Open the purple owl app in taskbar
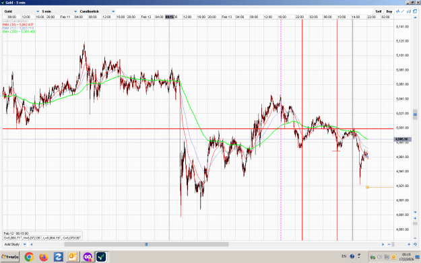The width and height of the screenshot is (421, 263). pyautogui.click(x=88, y=257)
